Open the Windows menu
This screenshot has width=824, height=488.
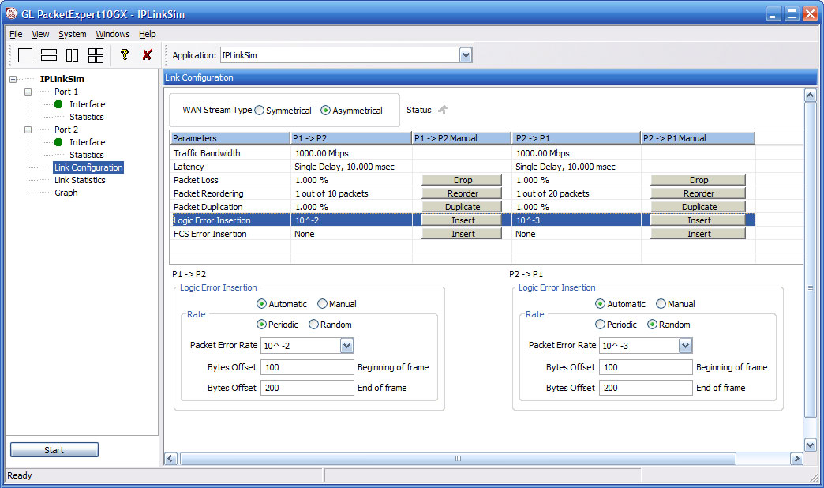112,34
